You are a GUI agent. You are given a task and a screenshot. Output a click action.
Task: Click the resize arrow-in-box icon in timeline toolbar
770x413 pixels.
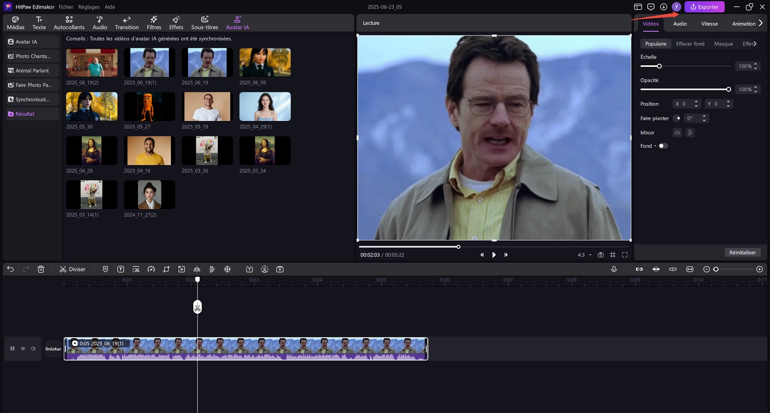tap(182, 269)
